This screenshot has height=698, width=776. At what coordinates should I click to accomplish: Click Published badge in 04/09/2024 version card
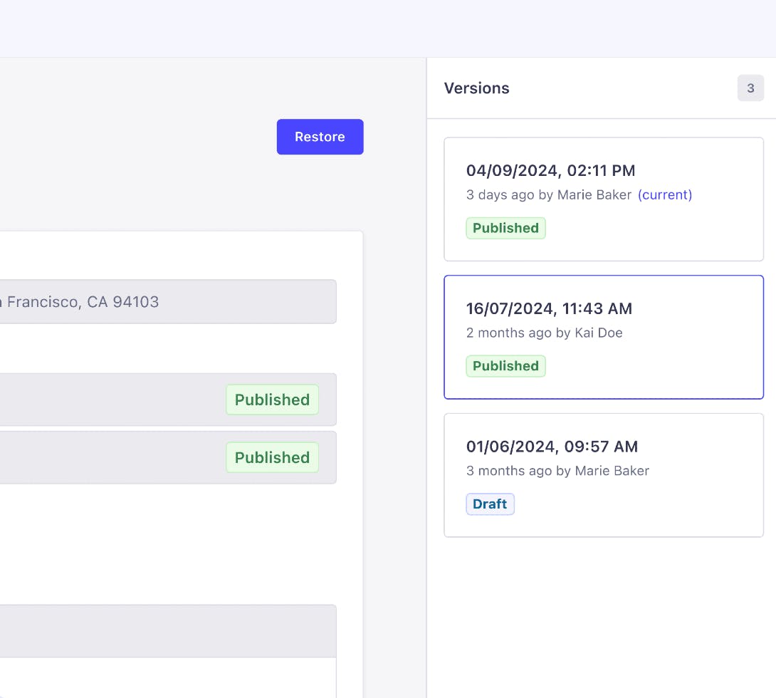(505, 228)
